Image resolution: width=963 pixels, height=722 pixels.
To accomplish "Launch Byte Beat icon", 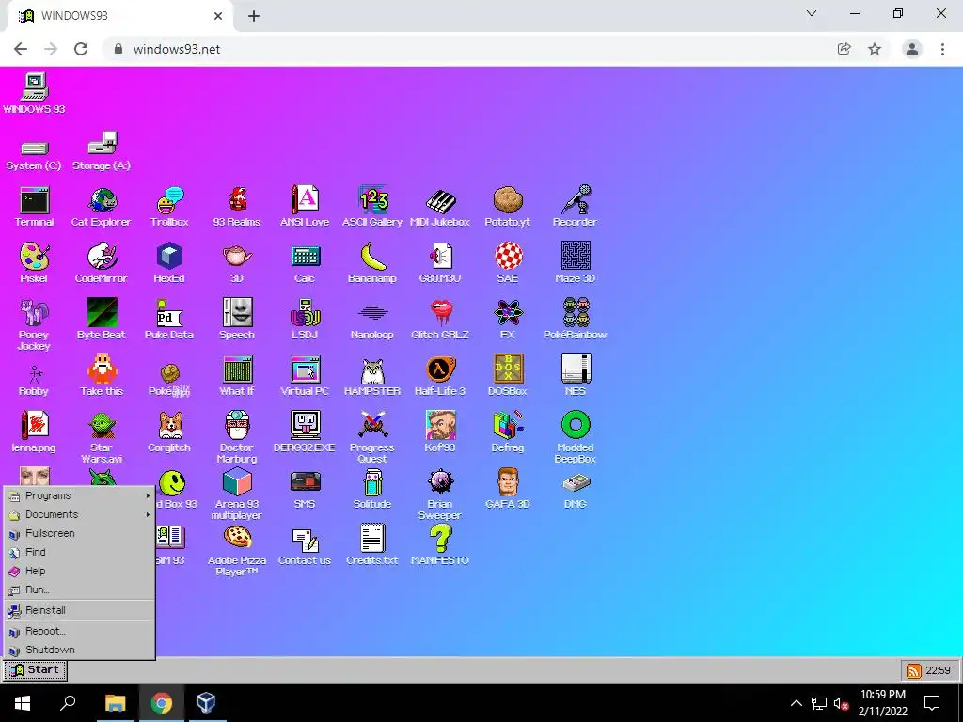I will tap(102, 320).
